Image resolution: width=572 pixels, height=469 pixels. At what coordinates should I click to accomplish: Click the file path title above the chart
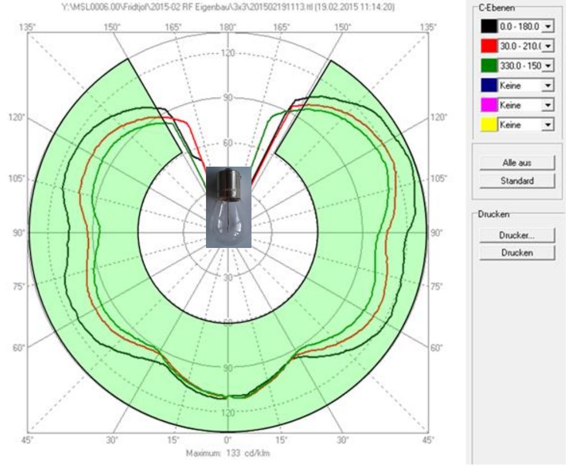point(228,7)
